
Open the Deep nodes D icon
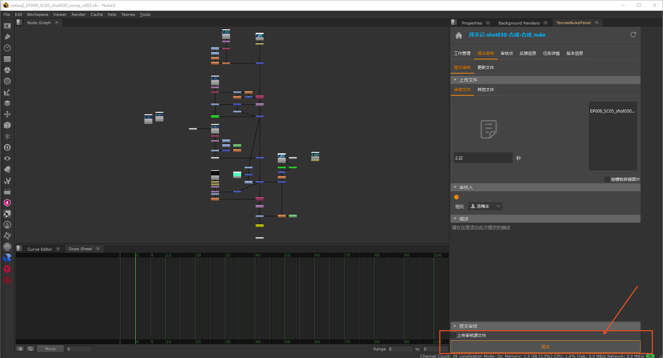[x=7, y=147]
